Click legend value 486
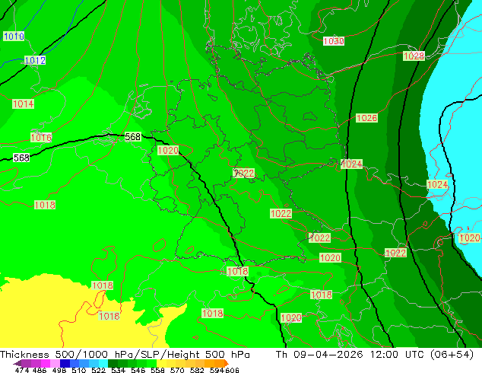Image resolution: width=482 pixels, height=373 pixels. [x=40, y=370]
